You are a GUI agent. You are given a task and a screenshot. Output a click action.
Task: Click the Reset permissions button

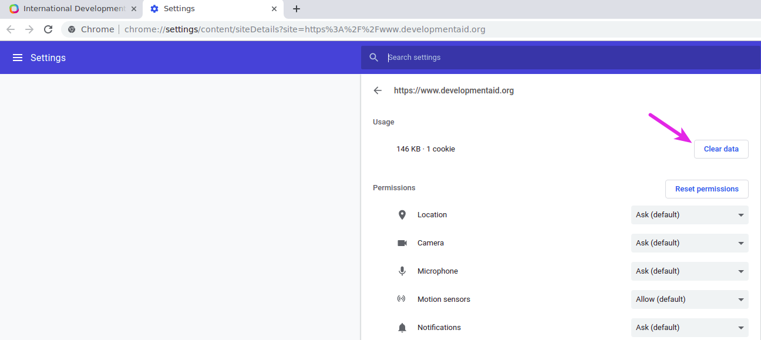[x=706, y=189]
